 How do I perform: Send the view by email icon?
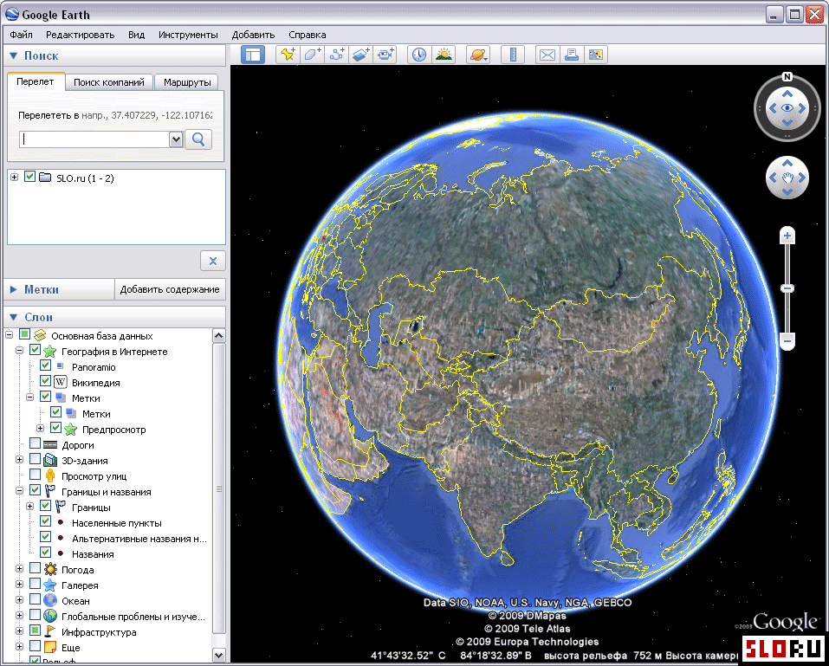pos(547,55)
